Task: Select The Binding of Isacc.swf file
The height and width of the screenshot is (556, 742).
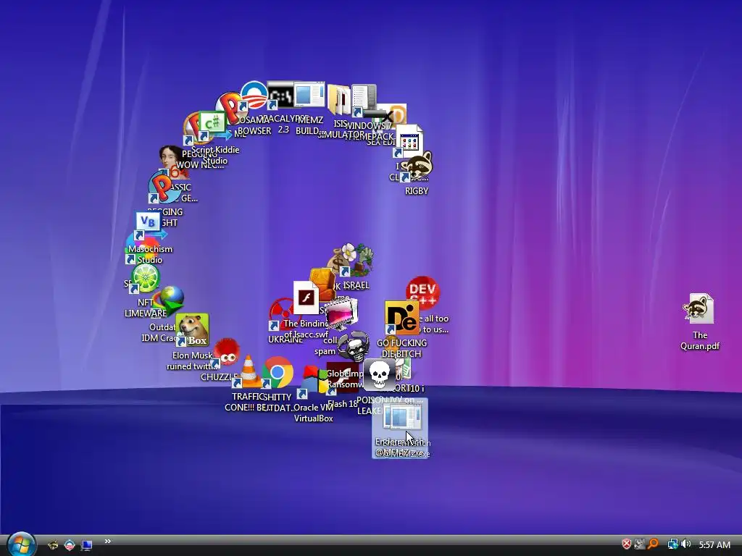Action: click(307, 298)
